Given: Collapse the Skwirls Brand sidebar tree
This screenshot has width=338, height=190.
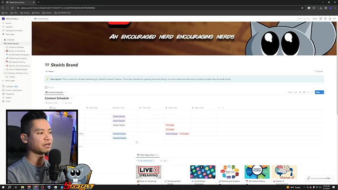Looking at the screenshot, I should (2, 44).
